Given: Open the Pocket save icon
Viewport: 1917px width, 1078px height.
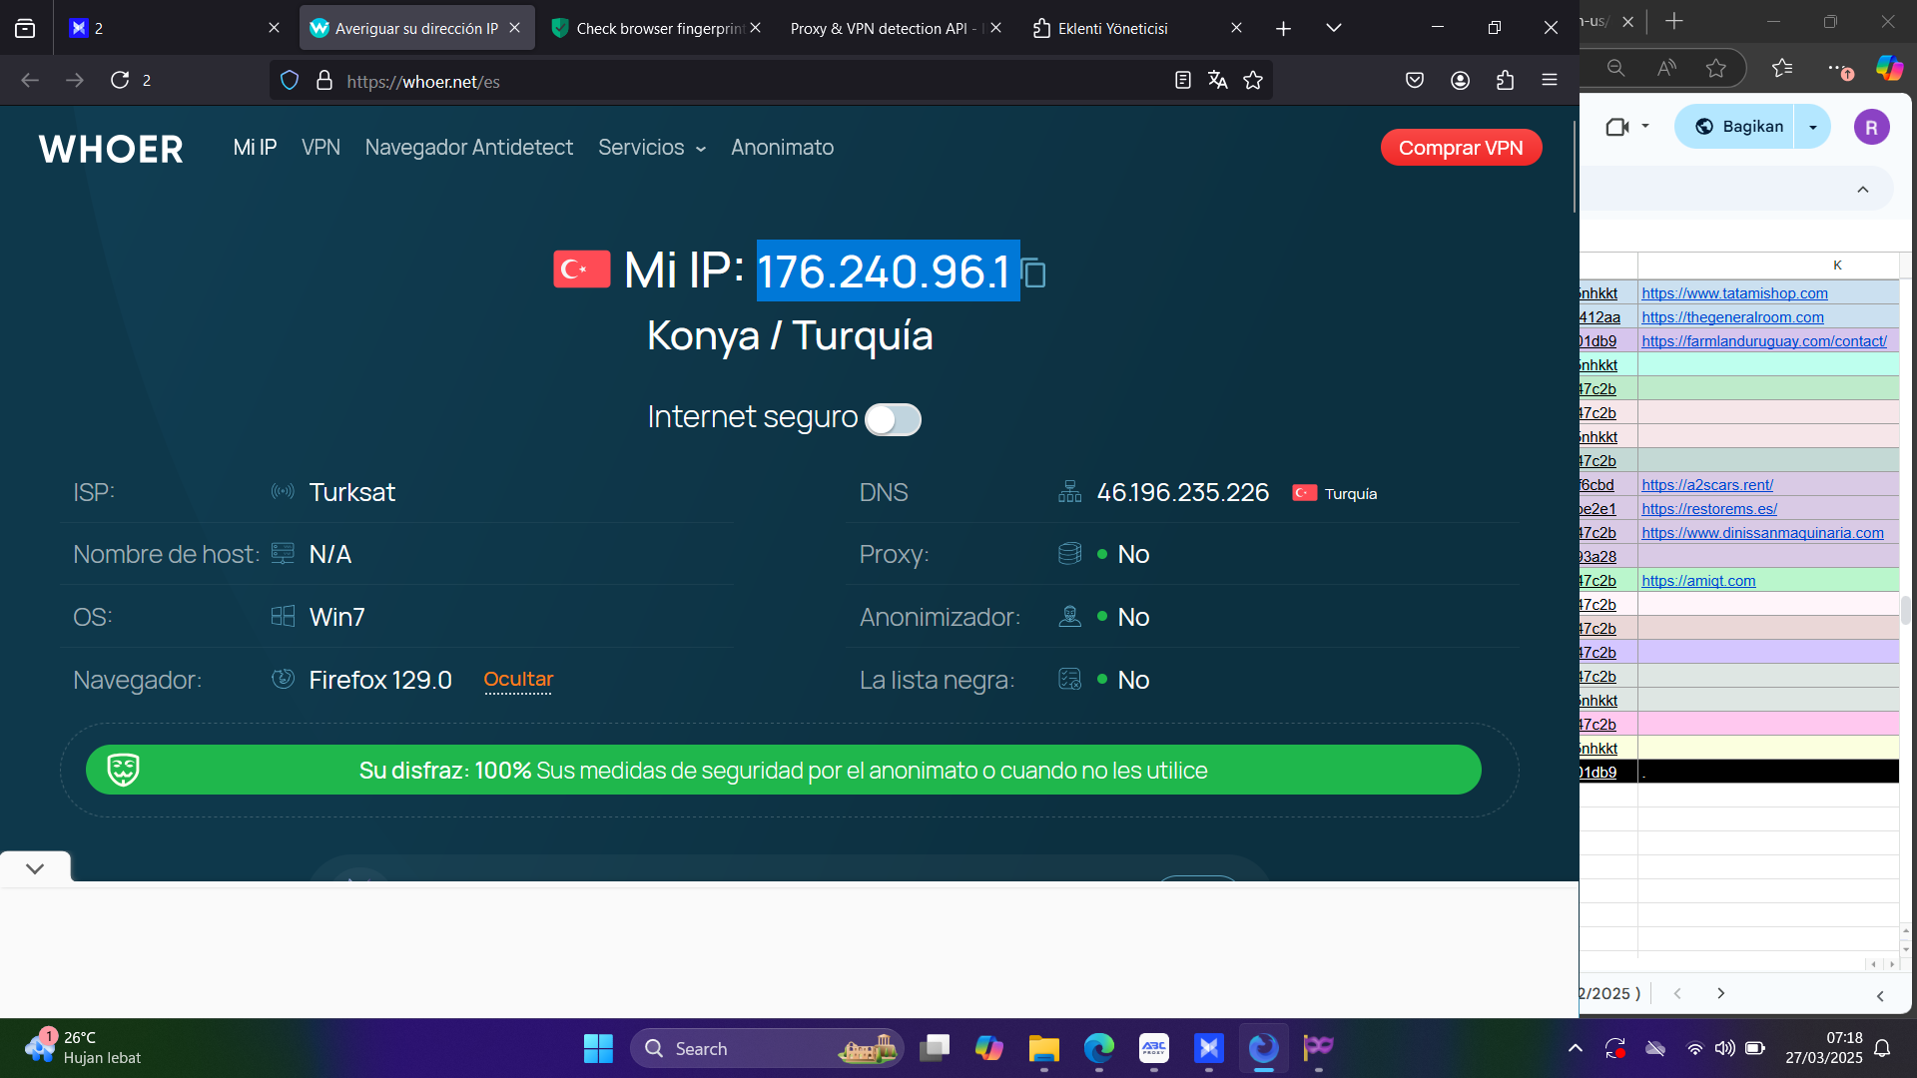Looking at the screenshot, I should tap(1415, 81).
